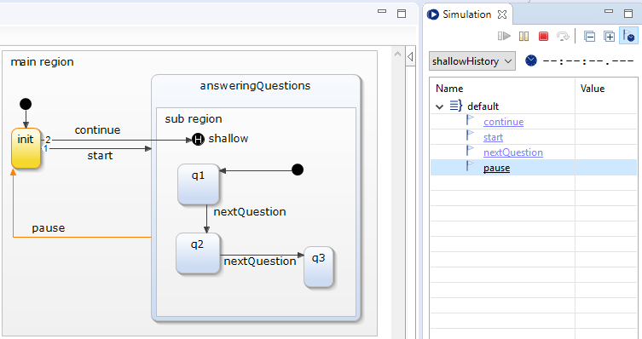The image size is (642, 339).
Task: Maximize the diagram editor pane
Action: [x=402, y=14]
